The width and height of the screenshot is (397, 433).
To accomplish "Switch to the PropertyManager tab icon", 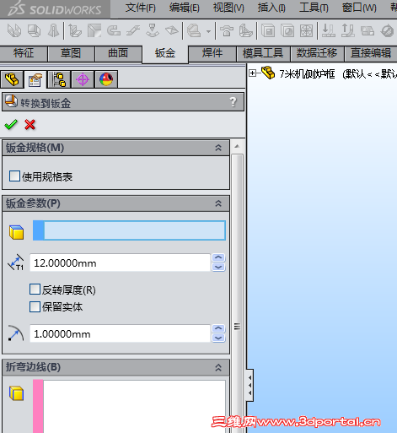I will [x=35, y=79].
